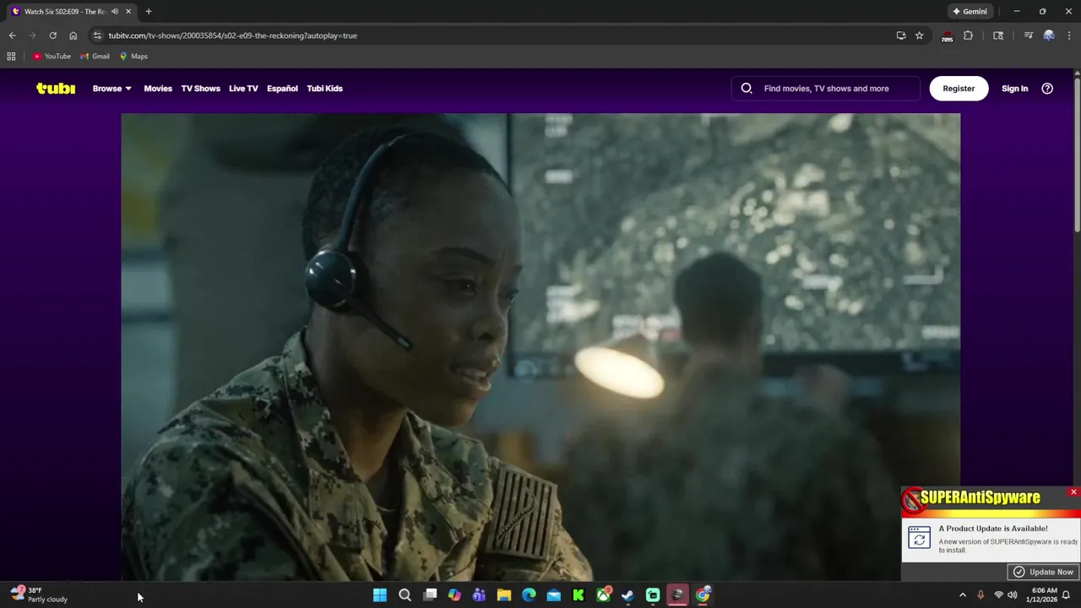This screenshot has width=1081, height=608.
Task: Open the Extensions puzzle icon
Action: point(968,35)
